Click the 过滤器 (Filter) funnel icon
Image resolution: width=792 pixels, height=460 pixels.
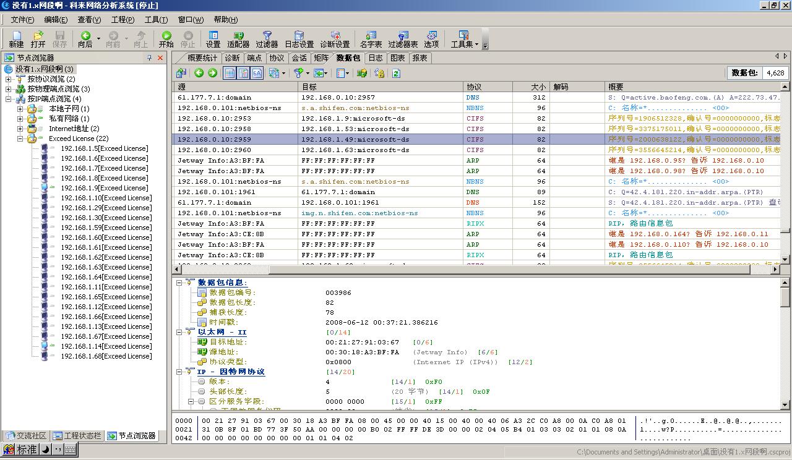(267, 36)
